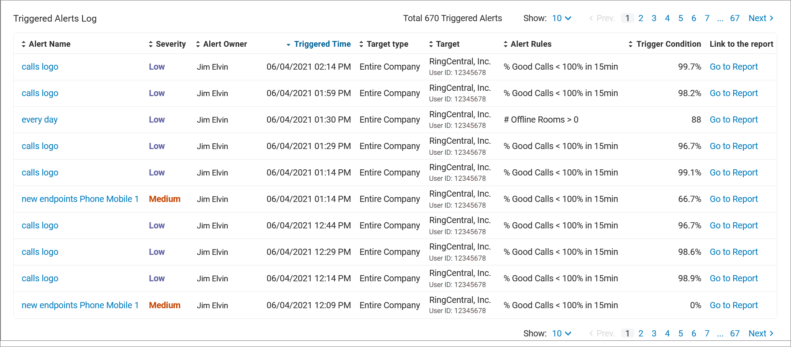Go to Report for the 0% trigger alert
This screenshot has width=791, height=347.
(734, 305)
